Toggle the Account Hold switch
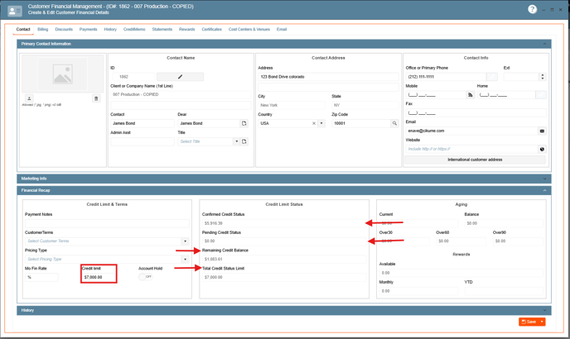Viewport: 570px width, 339px height. [146, 277]
